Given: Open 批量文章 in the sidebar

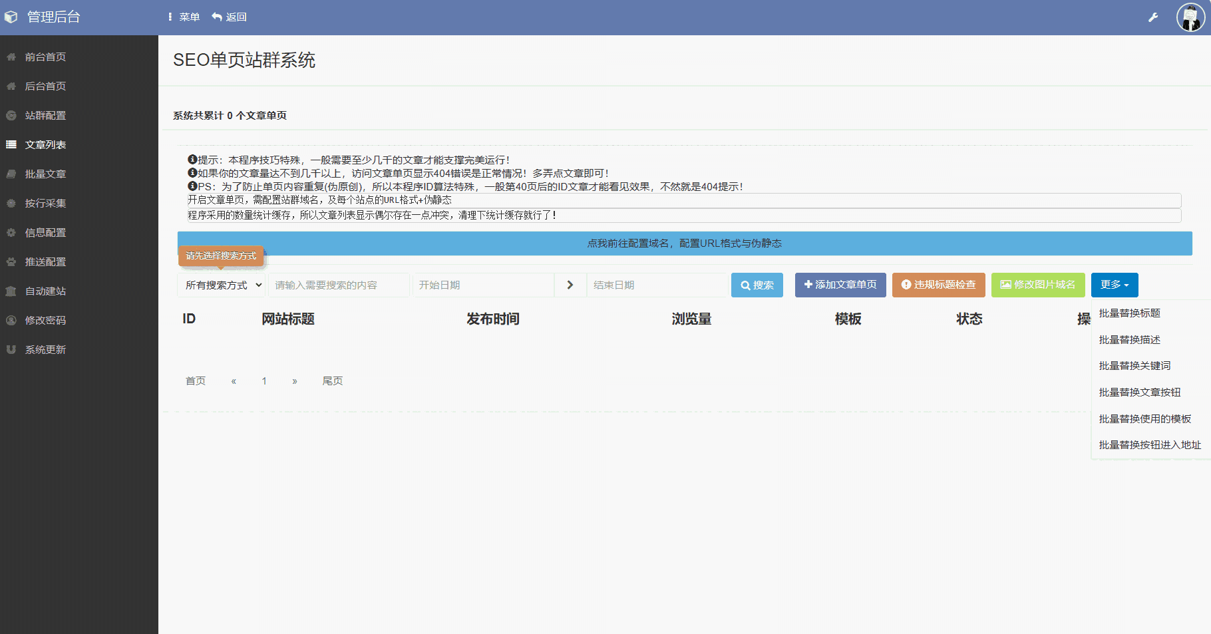Looking at the screenshot, I should (45, 174).
